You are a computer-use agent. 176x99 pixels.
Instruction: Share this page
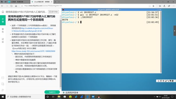click(169, 6)
